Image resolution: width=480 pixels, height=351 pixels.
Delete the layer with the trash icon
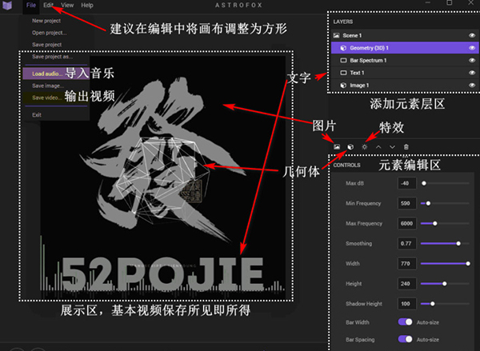coord(406,146)
